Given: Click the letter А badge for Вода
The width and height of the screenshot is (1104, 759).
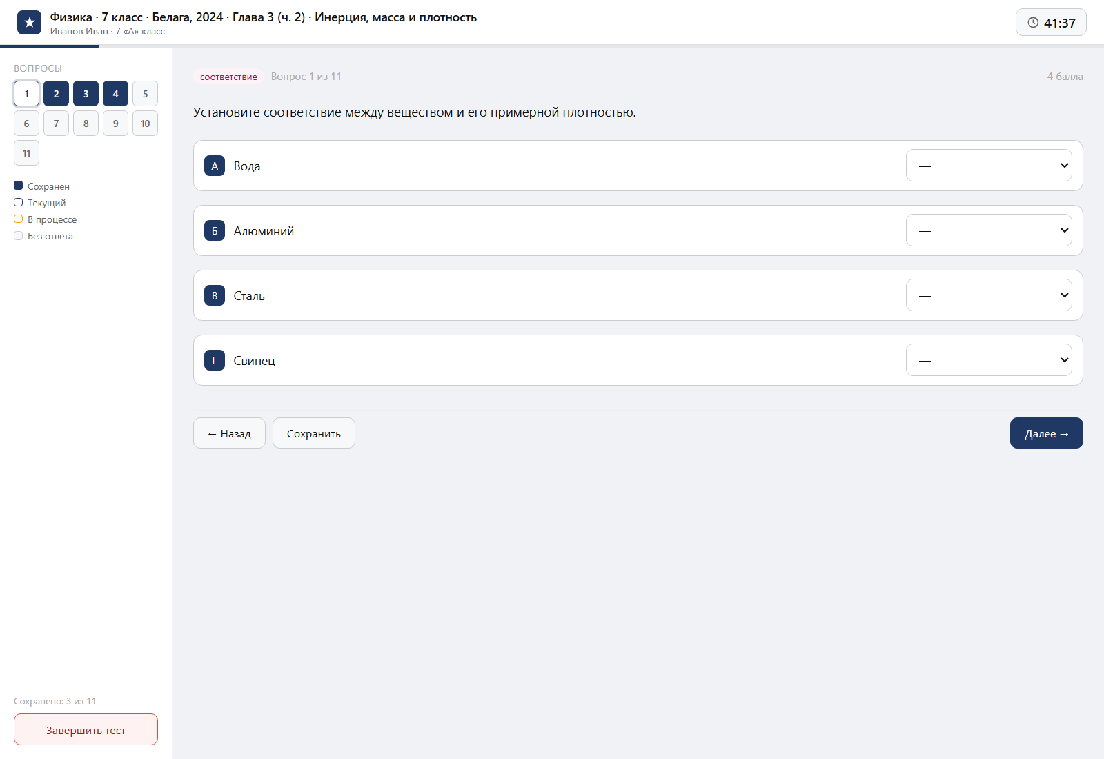Looking at the screenshot, I should coord(215,166).
